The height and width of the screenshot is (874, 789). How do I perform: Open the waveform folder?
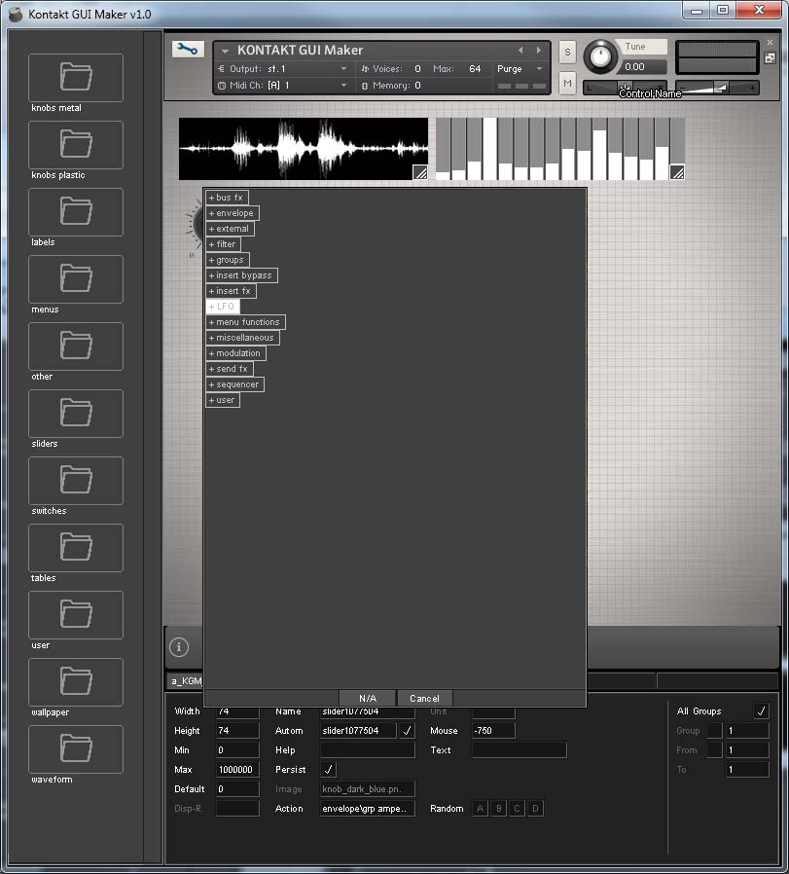click(x=76, y=749)
